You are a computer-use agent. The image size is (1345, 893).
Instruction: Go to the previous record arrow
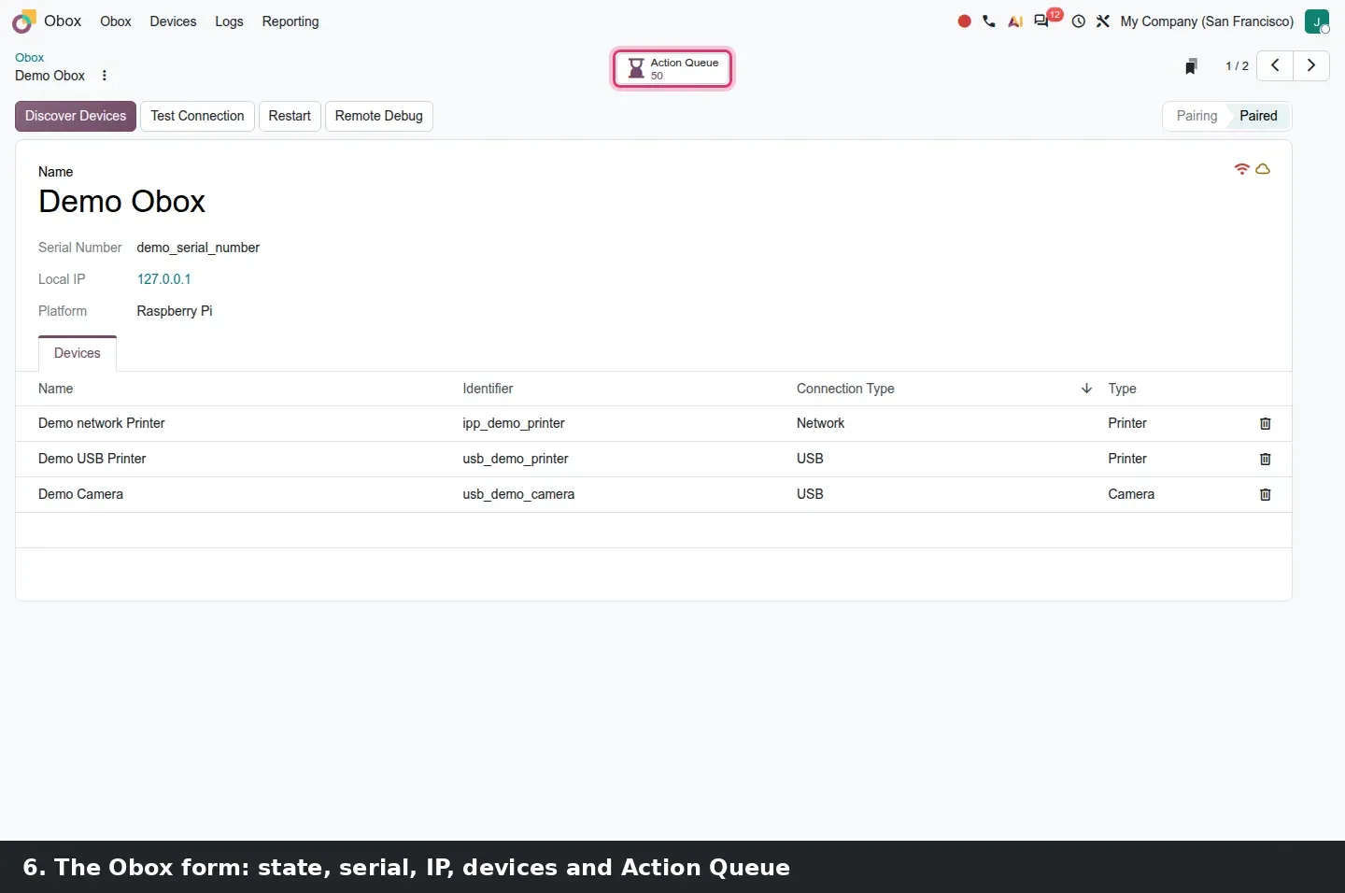point(1275,65)
